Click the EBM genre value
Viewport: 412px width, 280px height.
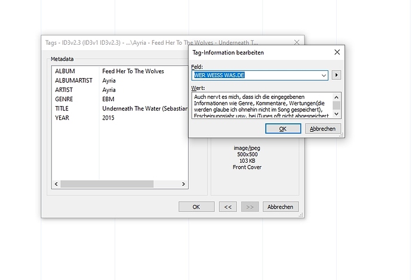108,99
